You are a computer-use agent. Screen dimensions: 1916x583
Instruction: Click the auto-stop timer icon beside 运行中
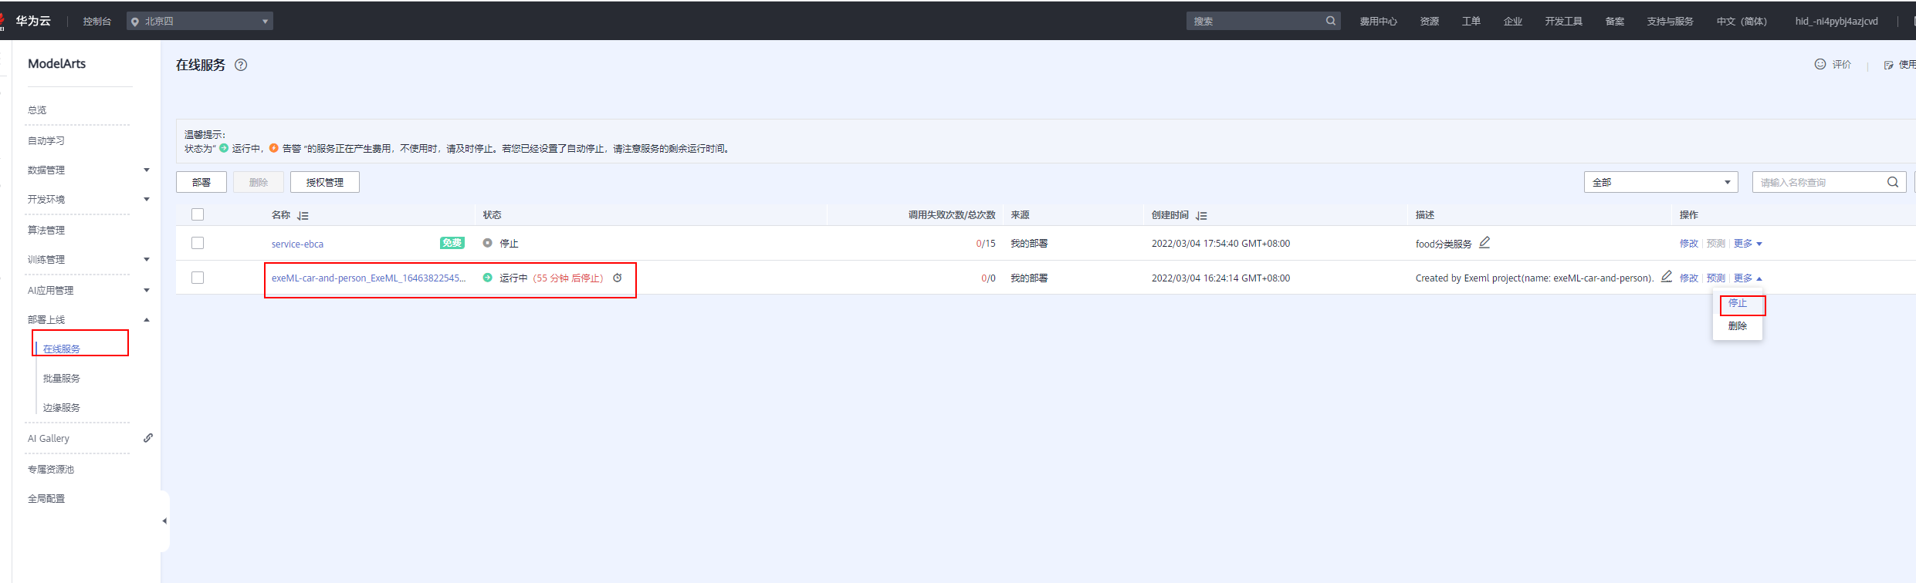pos(618,278)
